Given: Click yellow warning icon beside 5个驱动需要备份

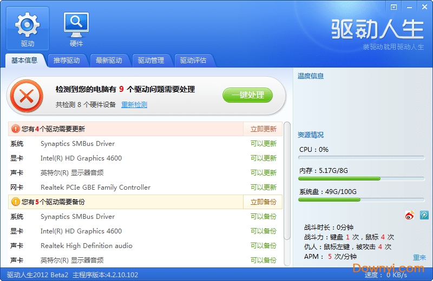Looking at the screenshot, I should click(x=16, y=202).
